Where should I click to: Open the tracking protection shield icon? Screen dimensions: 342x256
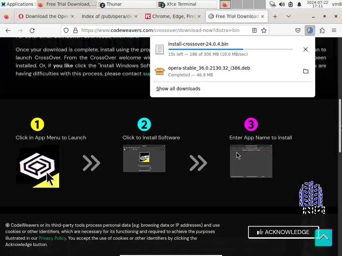(66, 30)
